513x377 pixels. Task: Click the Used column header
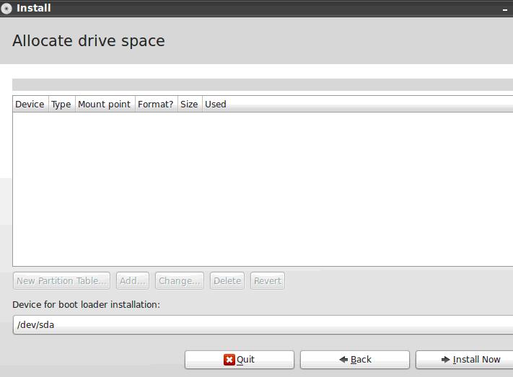[x=216, y=104]
